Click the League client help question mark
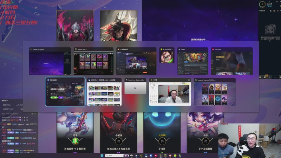Screen dimensions: 281x158 click(x=269, y=2)
